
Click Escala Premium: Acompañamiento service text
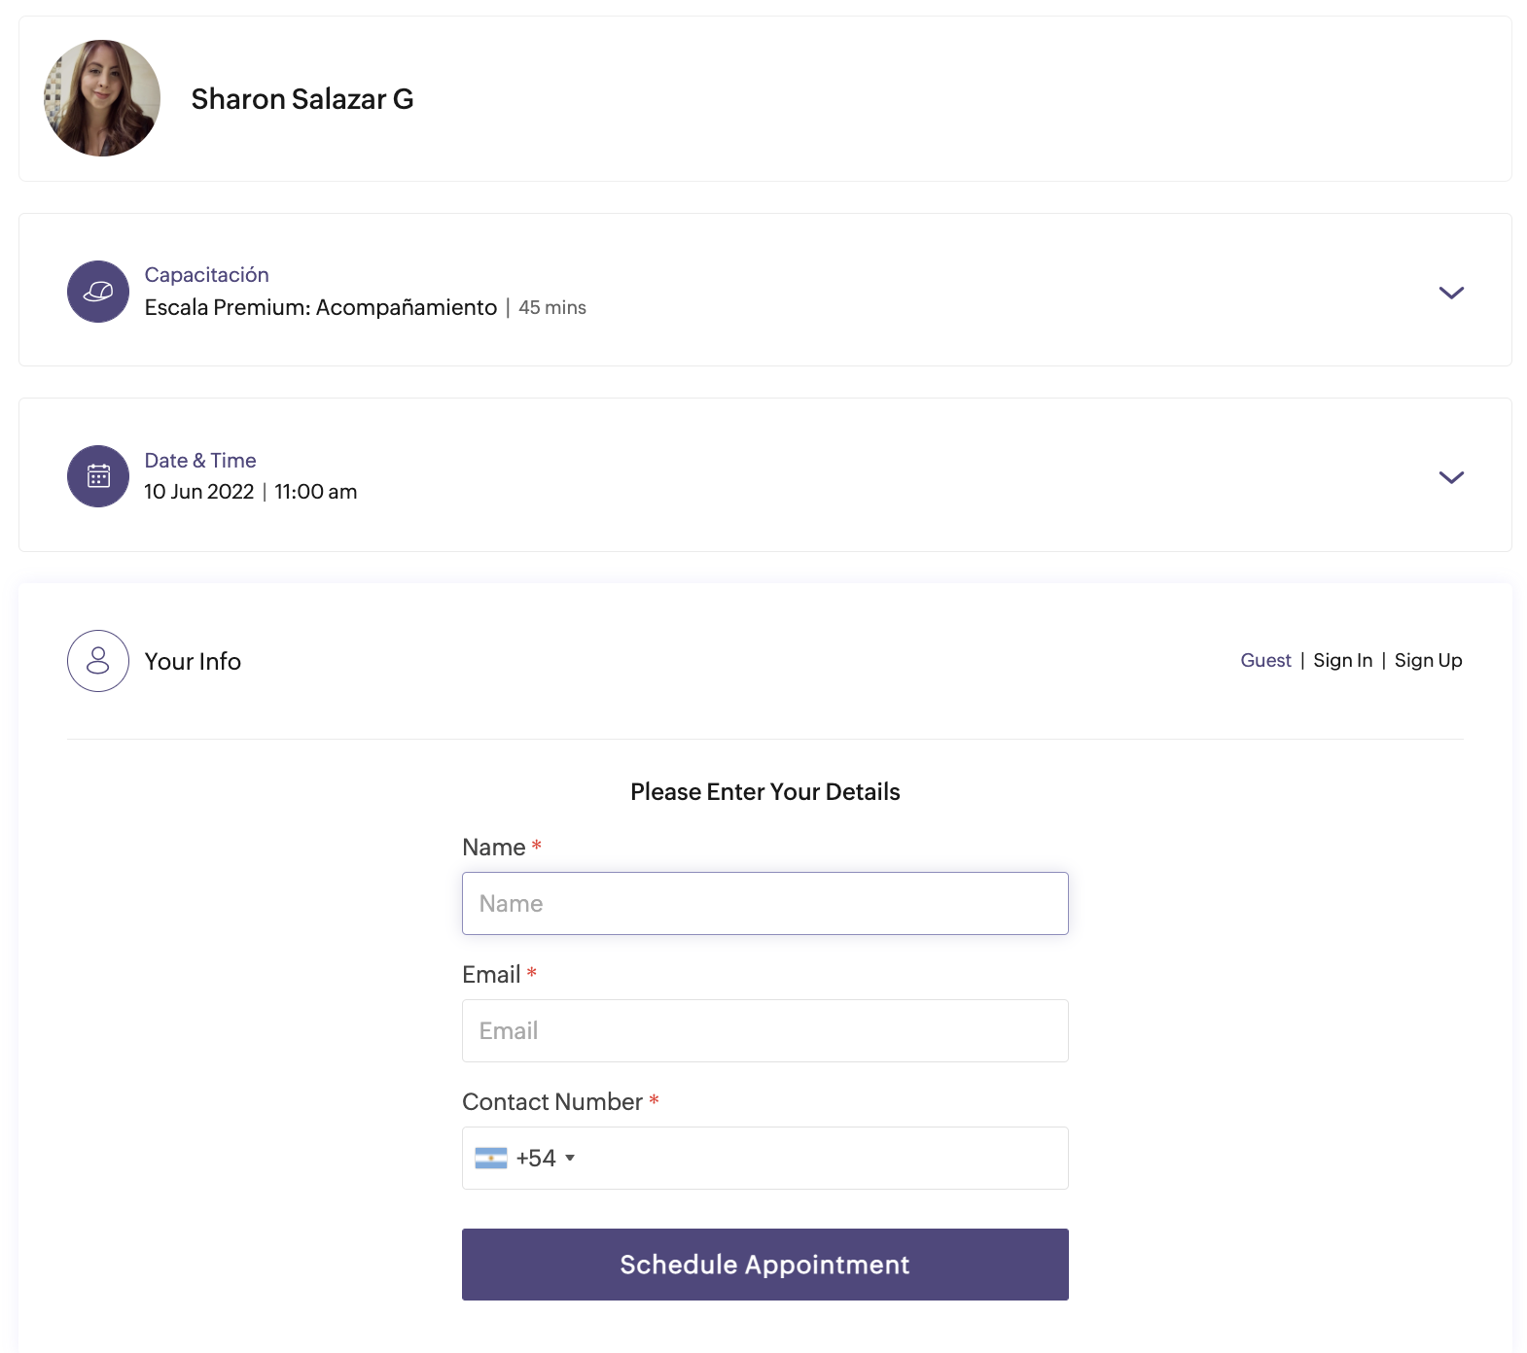(321, 307)
